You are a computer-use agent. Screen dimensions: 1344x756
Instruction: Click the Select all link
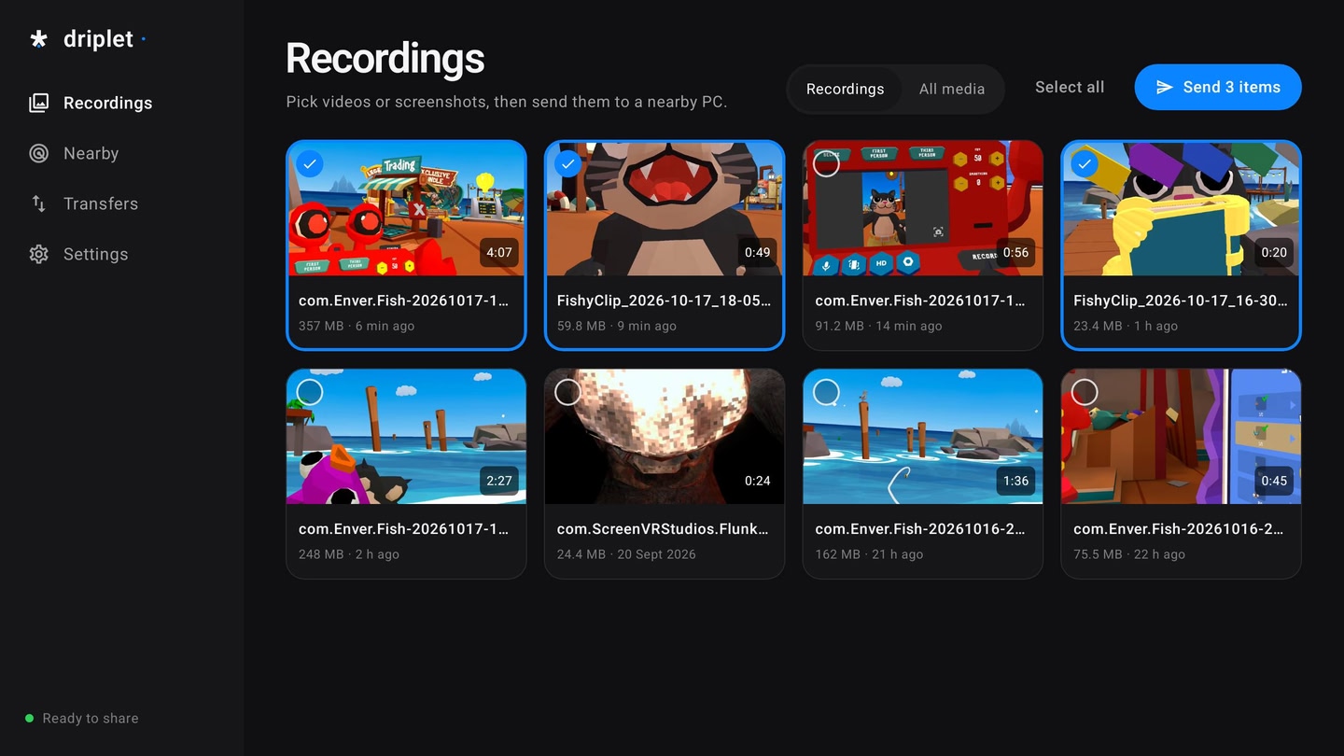coord(1070,87)
